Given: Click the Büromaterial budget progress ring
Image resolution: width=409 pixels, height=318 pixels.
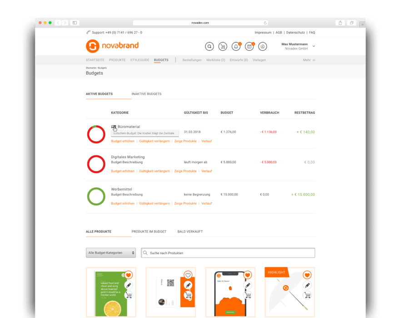Looking at the screenshot, I should pos(96,134).
